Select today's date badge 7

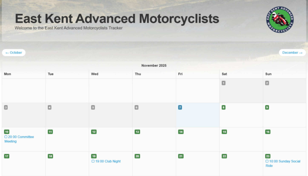180,107
